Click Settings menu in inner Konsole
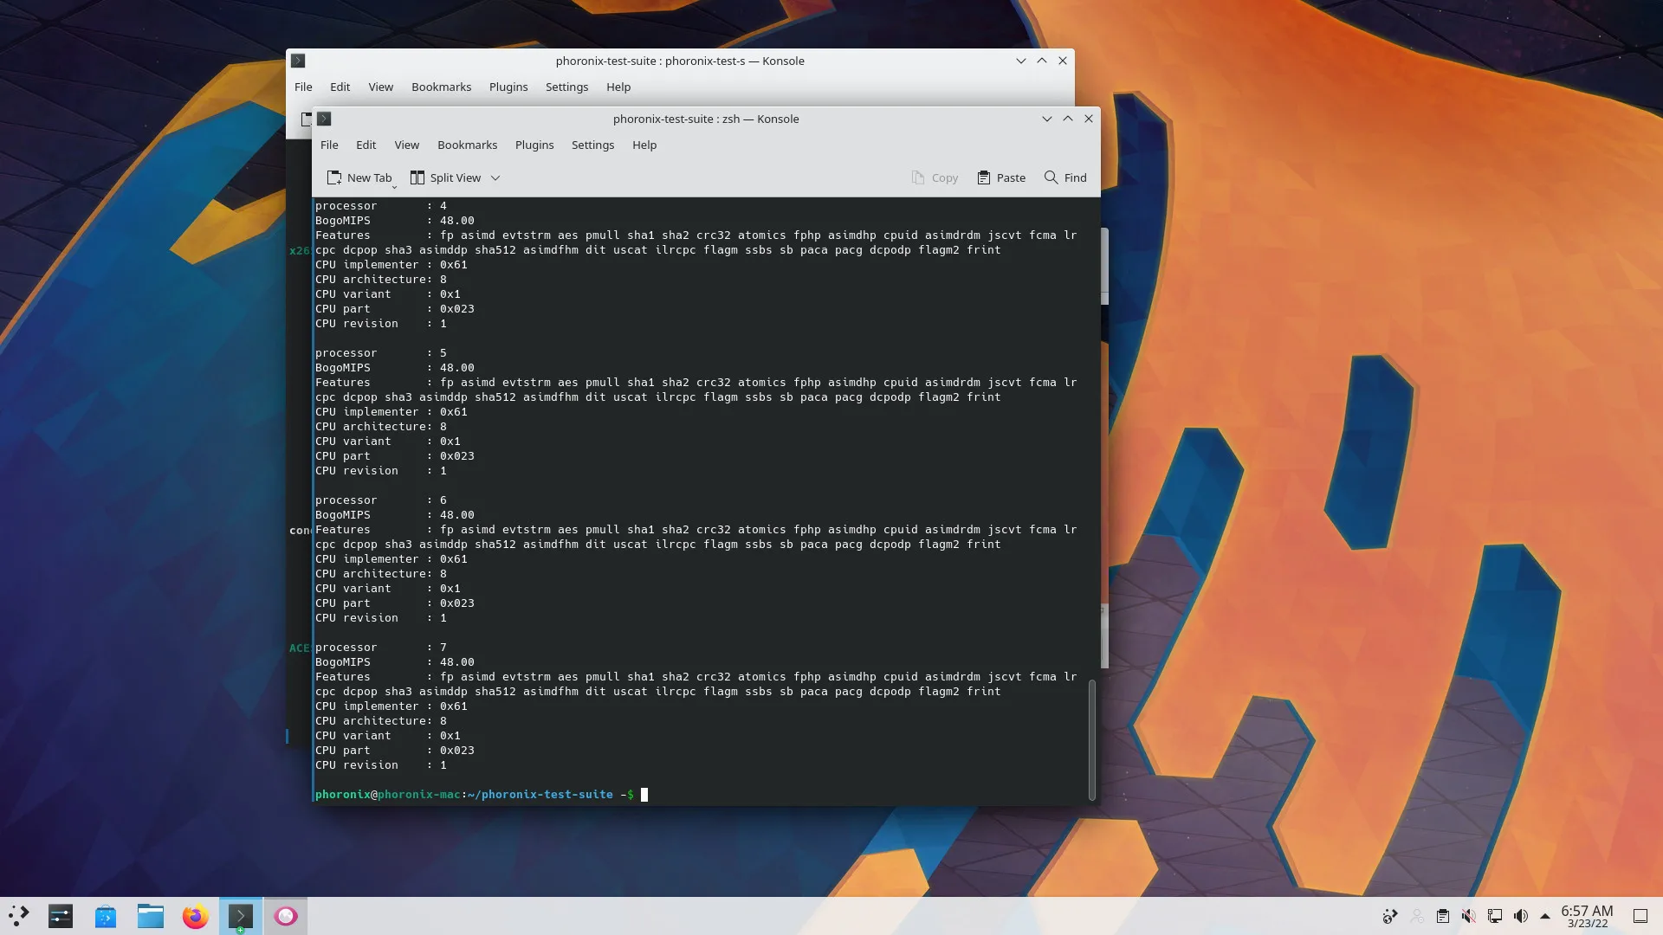Screen dimensions: 1663x935 click(592, 145)
